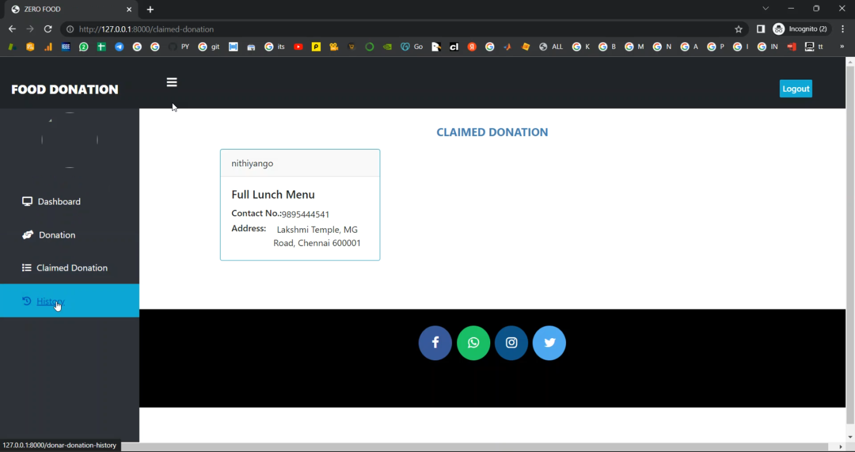Click the Lakshmi Temple address text

pos(317,236)
